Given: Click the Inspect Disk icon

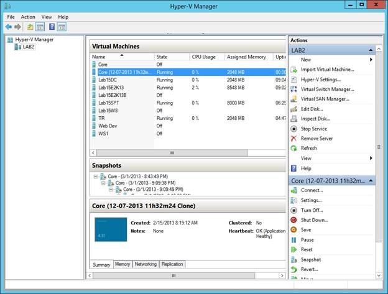Looking at the screenshot, I should [293, 119].
